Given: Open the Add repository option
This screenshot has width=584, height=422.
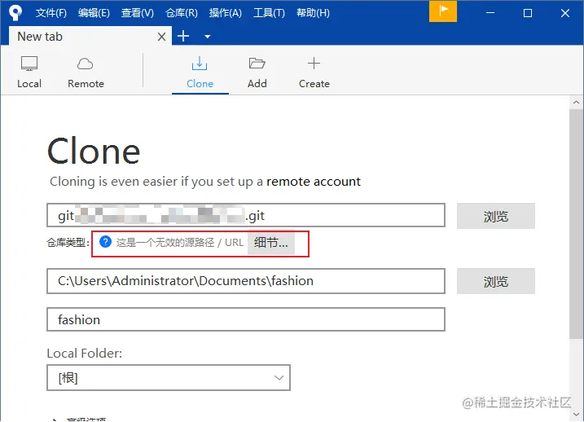Looking at the screenshot, I should (257, 73).
